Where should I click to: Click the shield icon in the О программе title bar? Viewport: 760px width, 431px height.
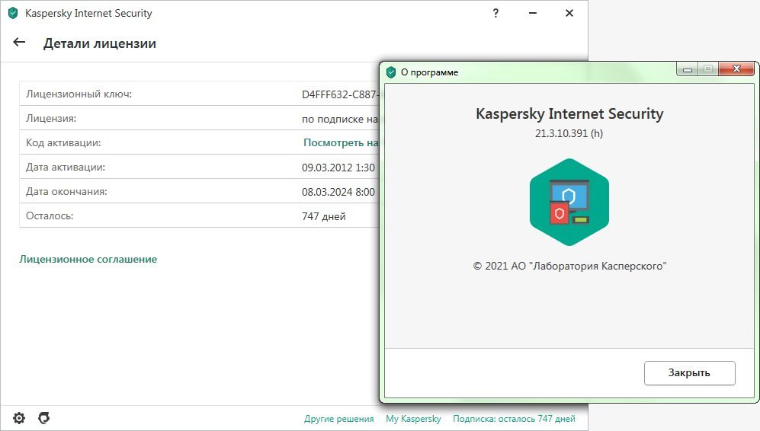tap(391, 72)
